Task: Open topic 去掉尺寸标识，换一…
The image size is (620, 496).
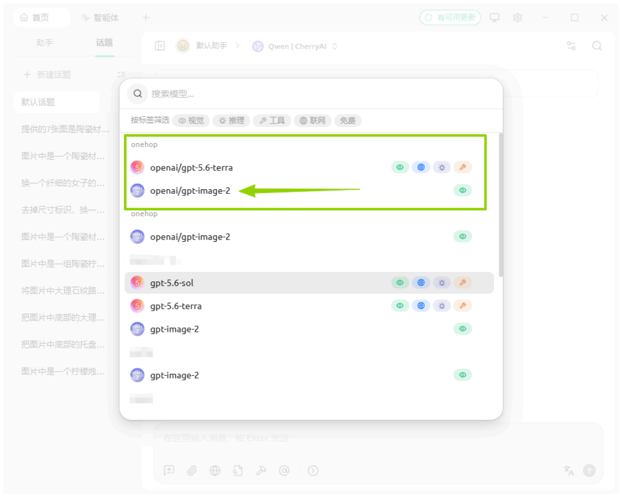Action: 63,210
